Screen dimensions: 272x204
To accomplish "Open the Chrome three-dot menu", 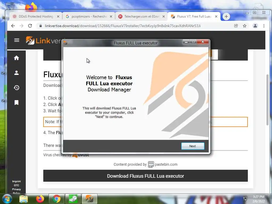I will 264,26.
